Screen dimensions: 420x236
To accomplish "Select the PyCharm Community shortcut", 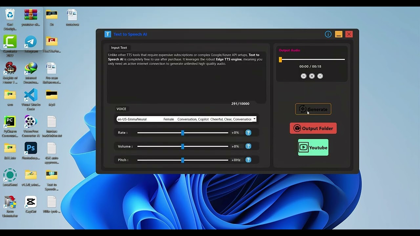I will click(10, 126).
